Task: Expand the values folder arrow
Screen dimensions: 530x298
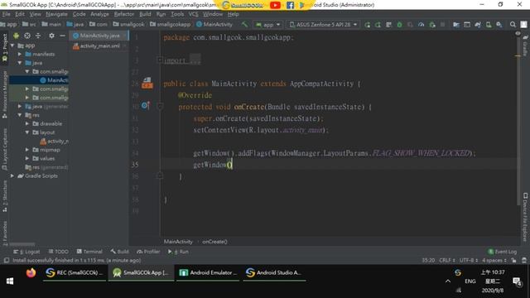Action: tap(27, 158)
